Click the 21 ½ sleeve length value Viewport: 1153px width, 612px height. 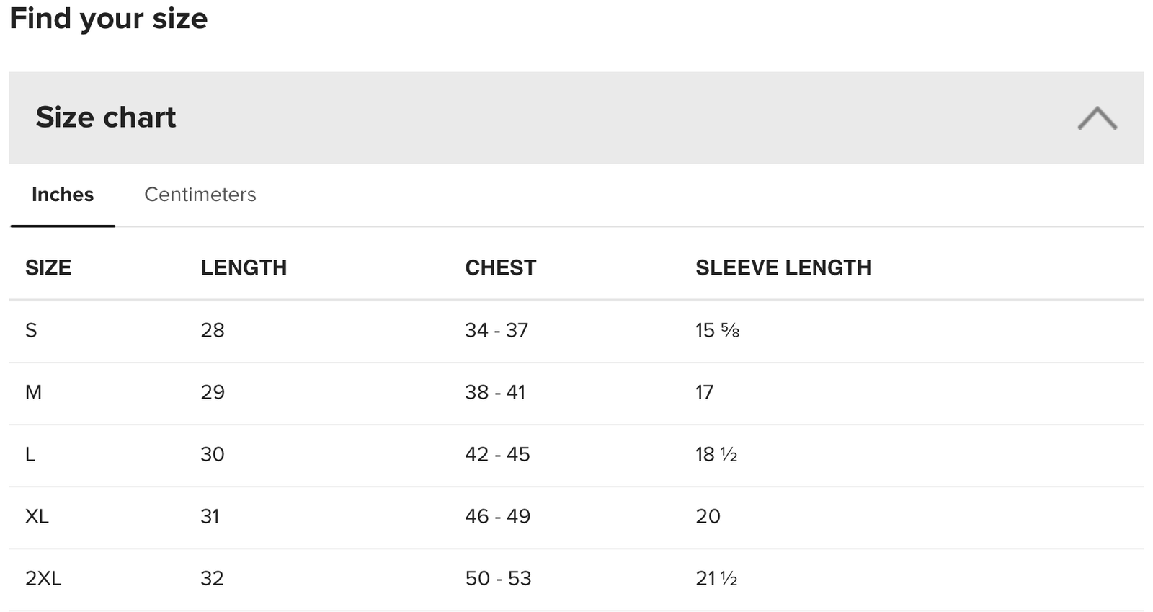tap(716, 578)
